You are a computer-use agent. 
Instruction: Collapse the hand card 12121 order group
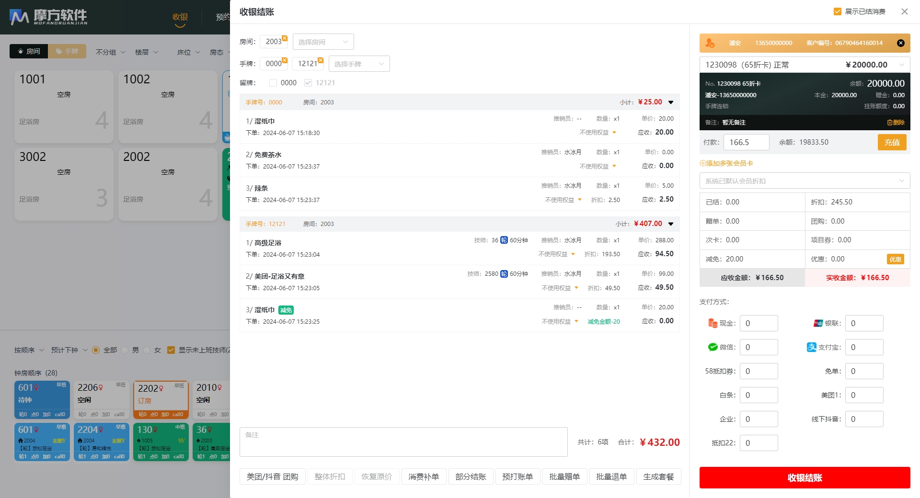coord(671,224)
